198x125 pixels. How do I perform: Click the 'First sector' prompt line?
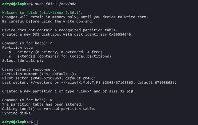click(49, 78)
